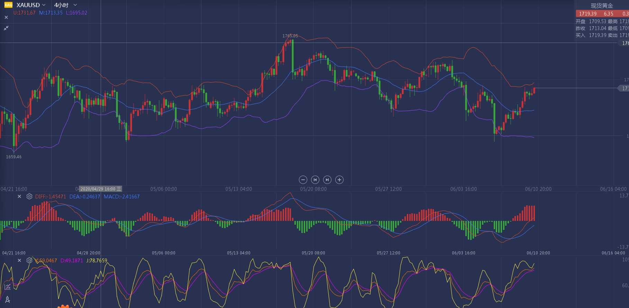Open the KDJ indicator settings gear
The height and width of the screenshot is (308, 629).
[x=29, y=260]
